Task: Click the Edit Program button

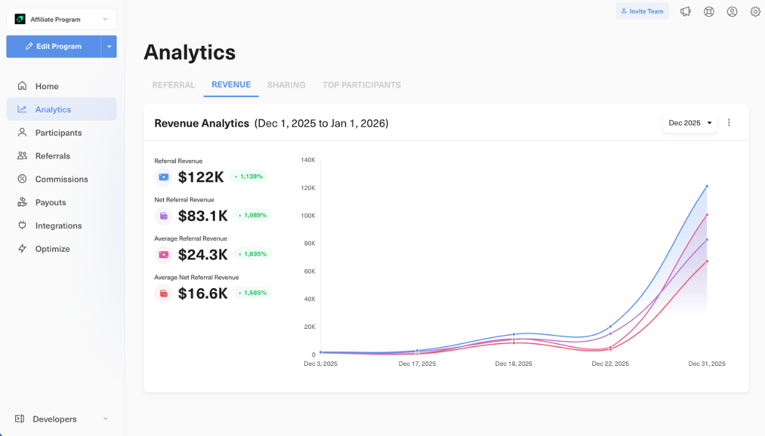Action: tap(54, 47)
